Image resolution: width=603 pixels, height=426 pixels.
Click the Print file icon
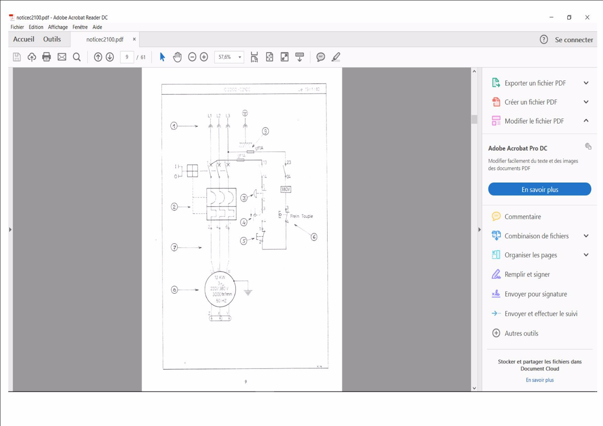pyautogui.click(x=47, y=57)
